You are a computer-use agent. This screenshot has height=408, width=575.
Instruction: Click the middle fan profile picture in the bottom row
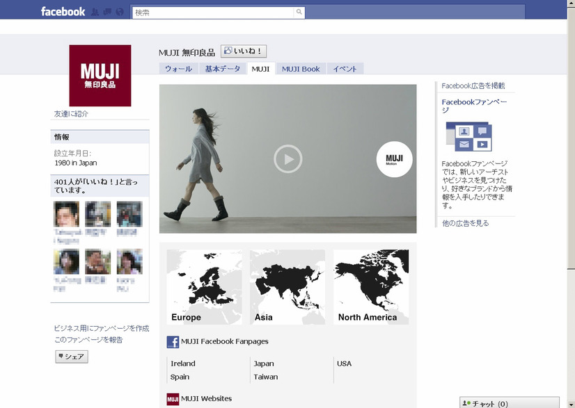pyautogui.click(x=98, y=261)
